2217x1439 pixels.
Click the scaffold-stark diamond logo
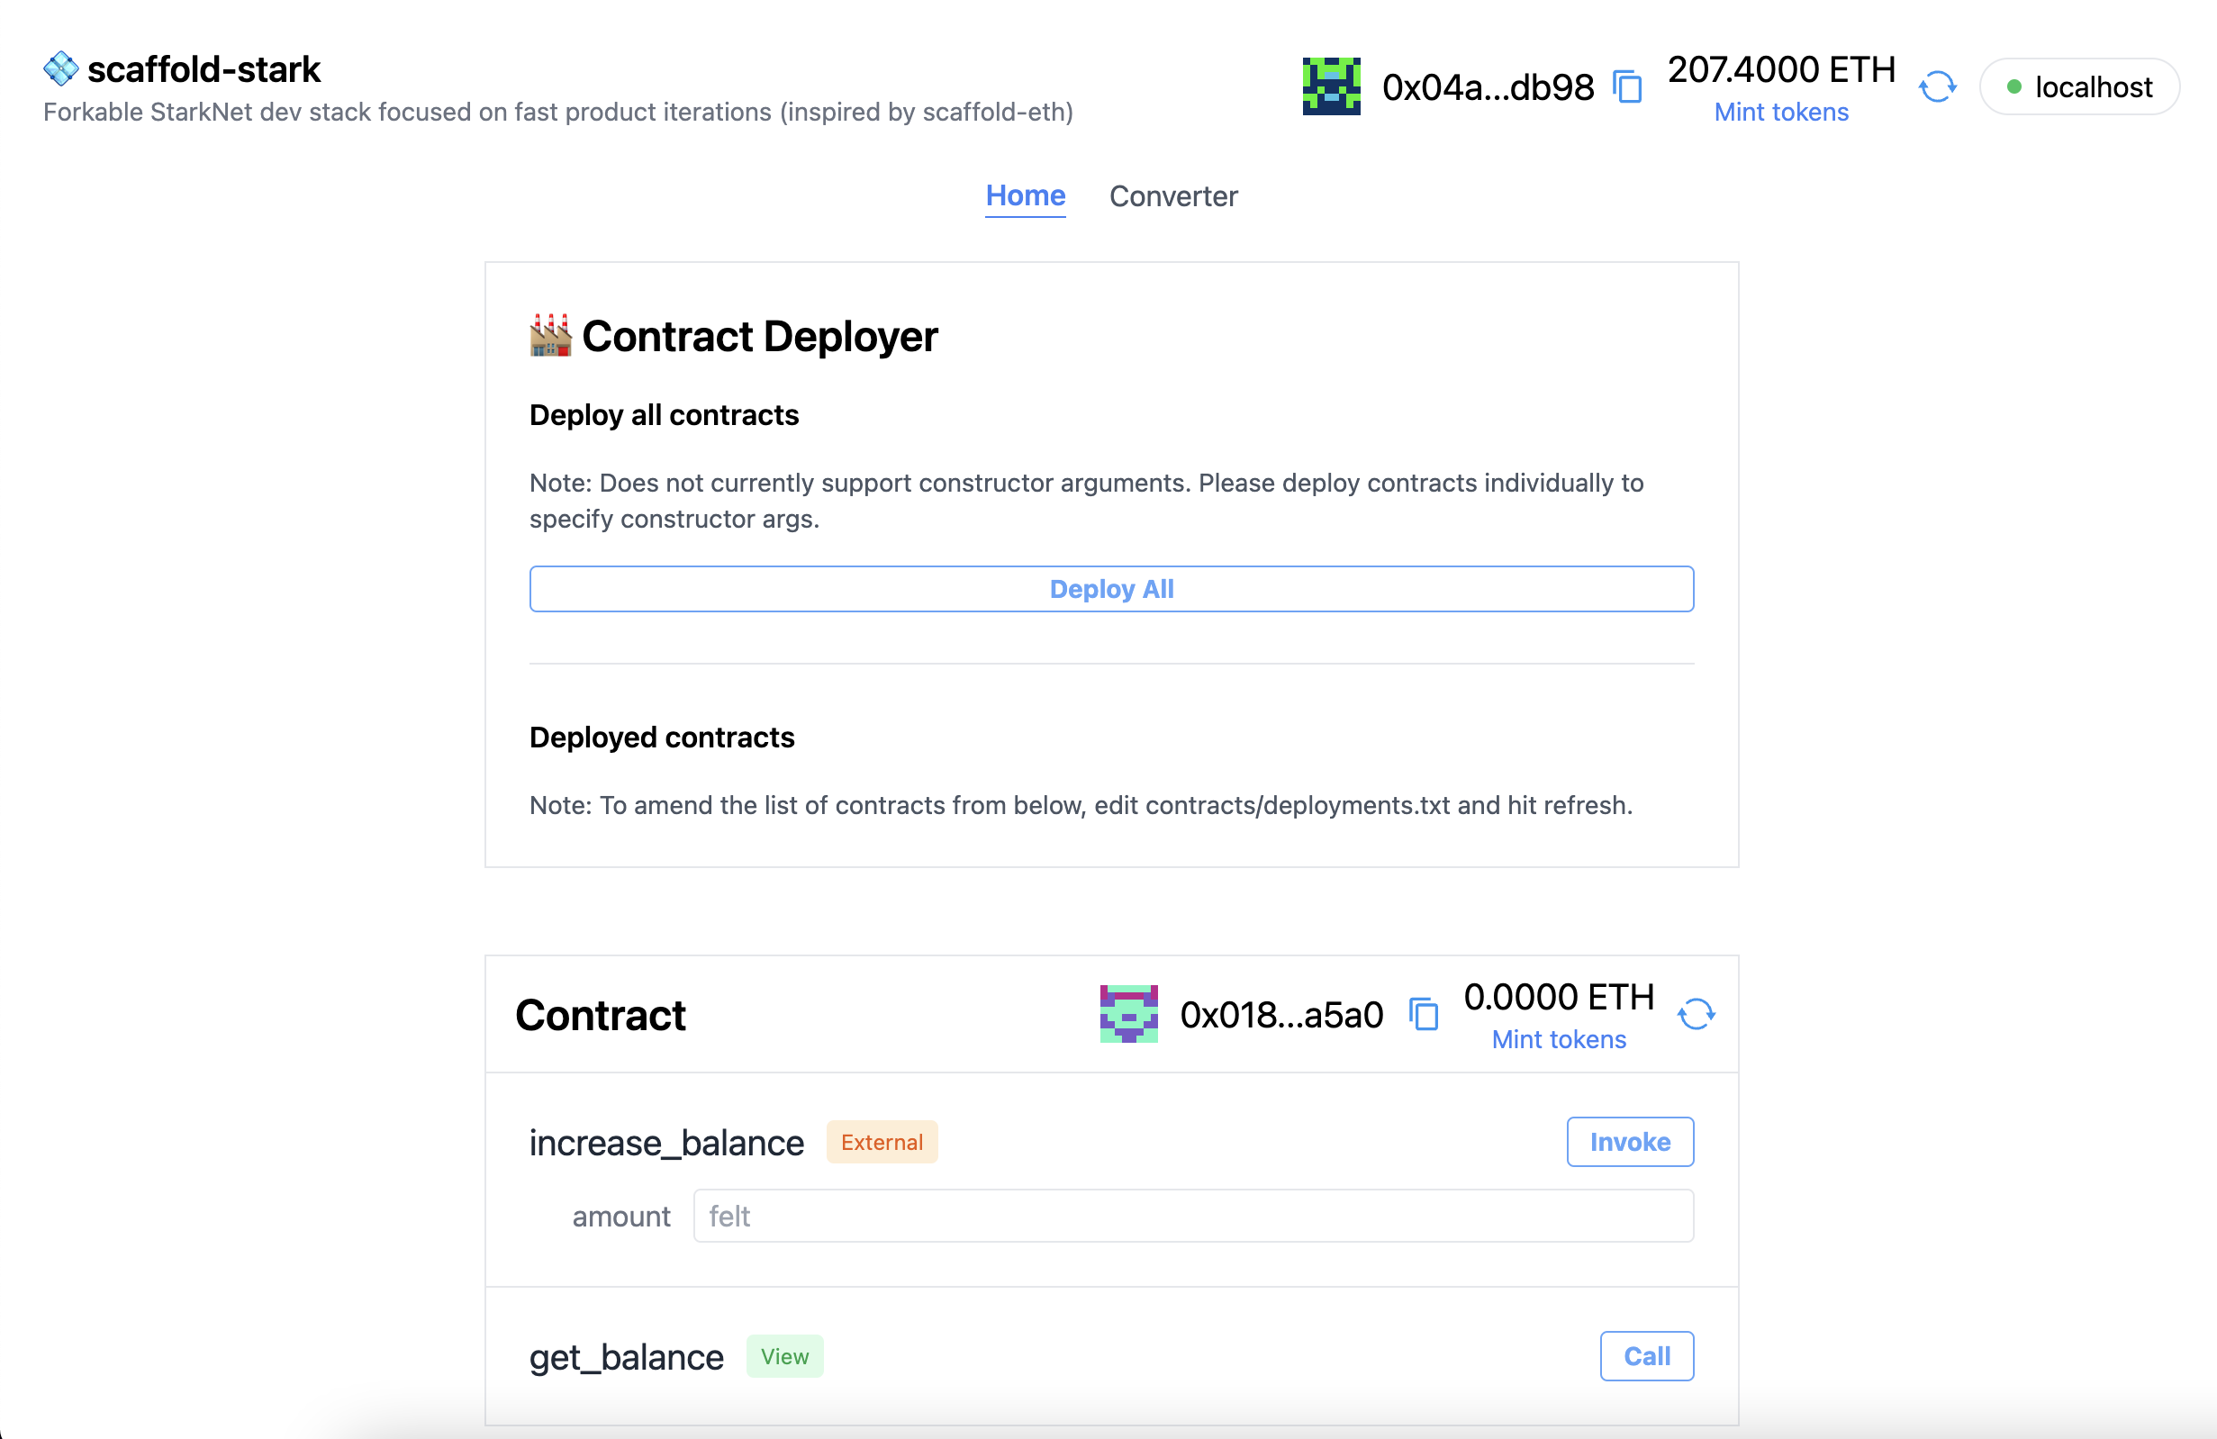pos(59,67)
